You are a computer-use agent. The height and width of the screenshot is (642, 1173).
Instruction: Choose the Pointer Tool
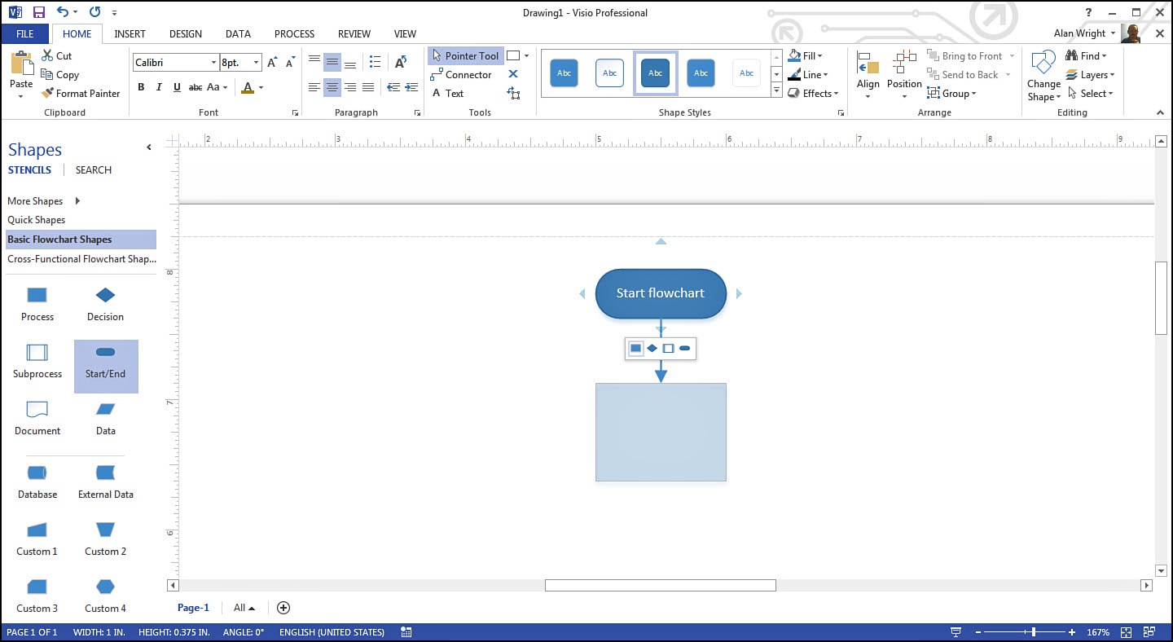[465, 55]
